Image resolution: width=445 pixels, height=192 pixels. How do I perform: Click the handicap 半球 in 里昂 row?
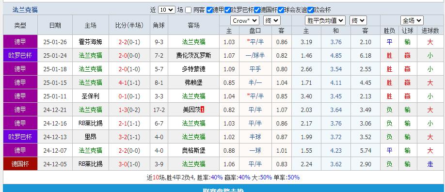click(255, 137)
